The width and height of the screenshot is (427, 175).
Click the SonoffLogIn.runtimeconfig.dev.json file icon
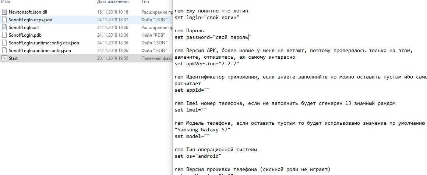click(4, 43)
